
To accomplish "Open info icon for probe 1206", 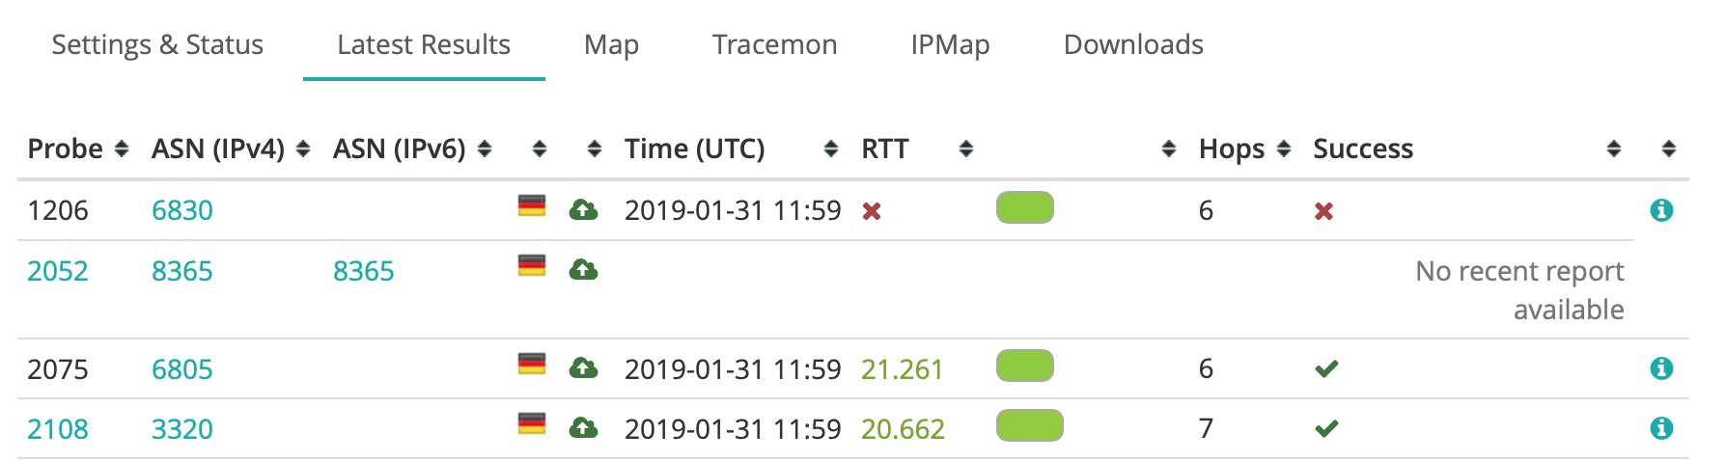I will point(1660,210).
